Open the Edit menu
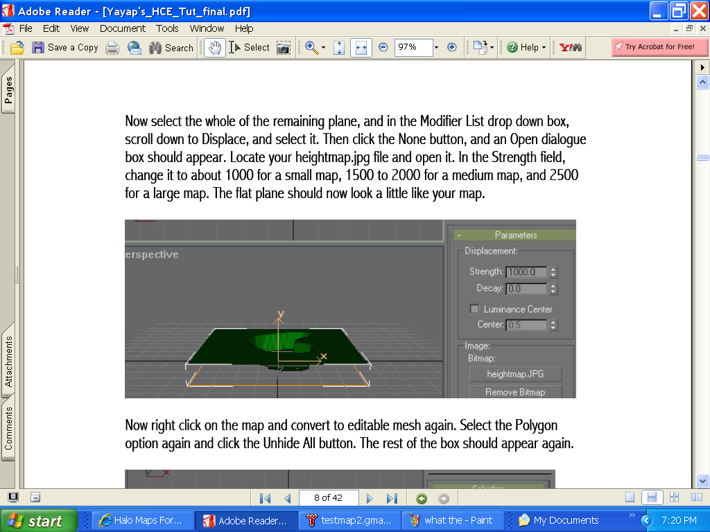710x532 pixels. click(51, 28)
